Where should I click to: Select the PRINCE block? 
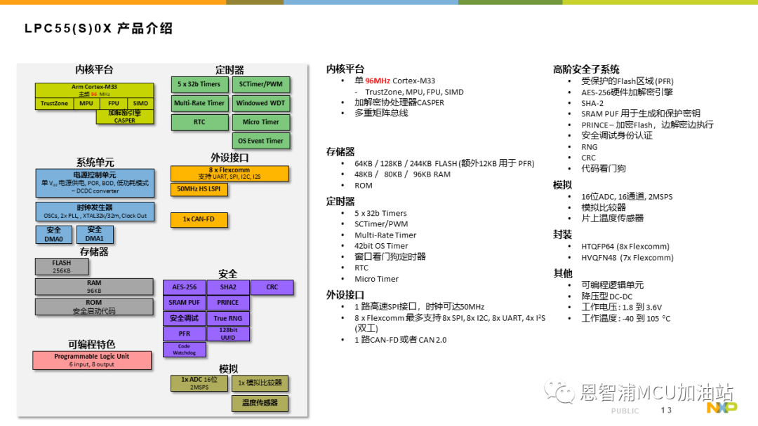pos(228,303)
